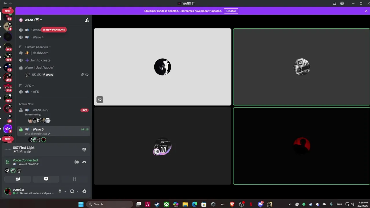370x208 pixels.
Task: Dismiss the Streamer Mode banner
Action: coord(366,11)
